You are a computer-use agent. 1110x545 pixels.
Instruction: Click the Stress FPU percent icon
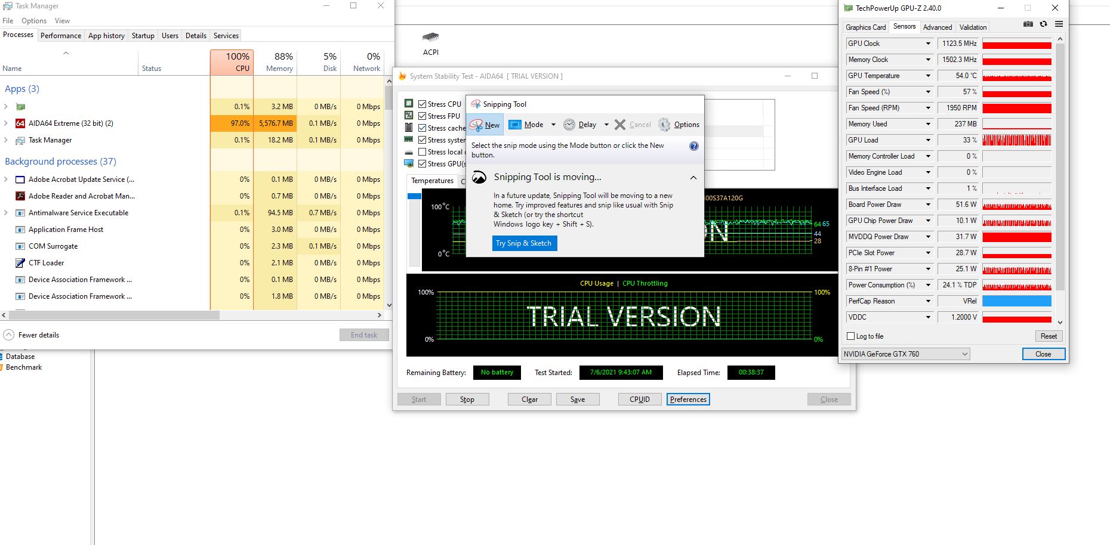pos(409,115)
